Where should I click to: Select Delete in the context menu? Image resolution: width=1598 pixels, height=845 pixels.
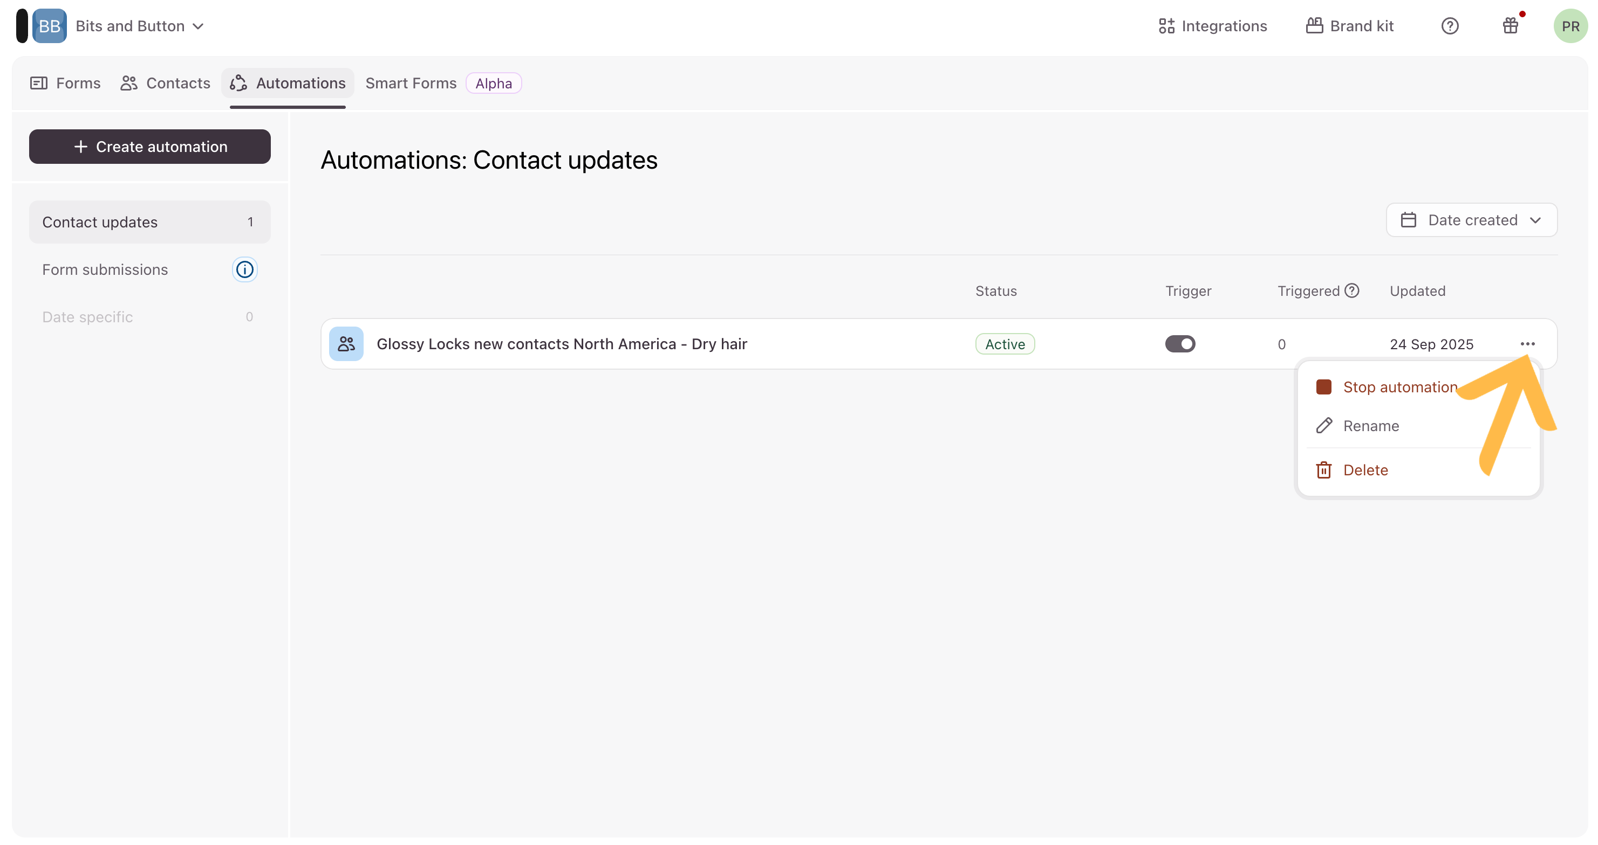click(x=1365, y=470)
